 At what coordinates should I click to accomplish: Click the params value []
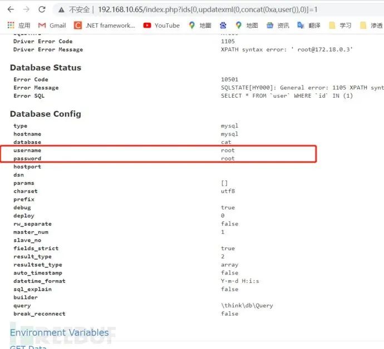point(224,183)
